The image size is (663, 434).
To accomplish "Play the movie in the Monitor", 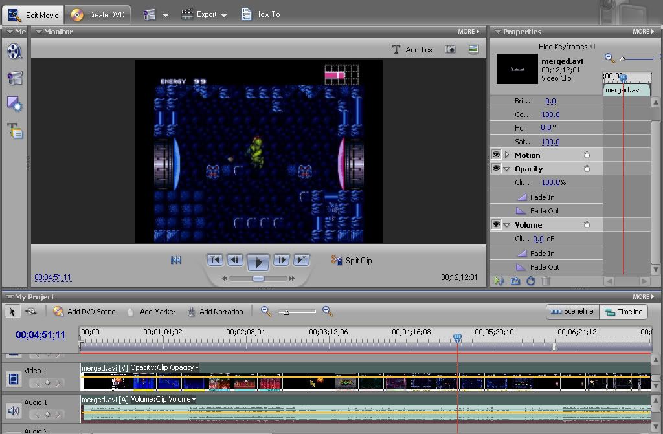I will point(258,261).
